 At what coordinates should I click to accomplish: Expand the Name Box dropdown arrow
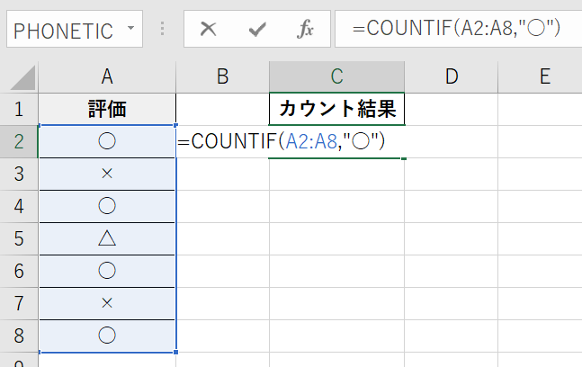130,29
